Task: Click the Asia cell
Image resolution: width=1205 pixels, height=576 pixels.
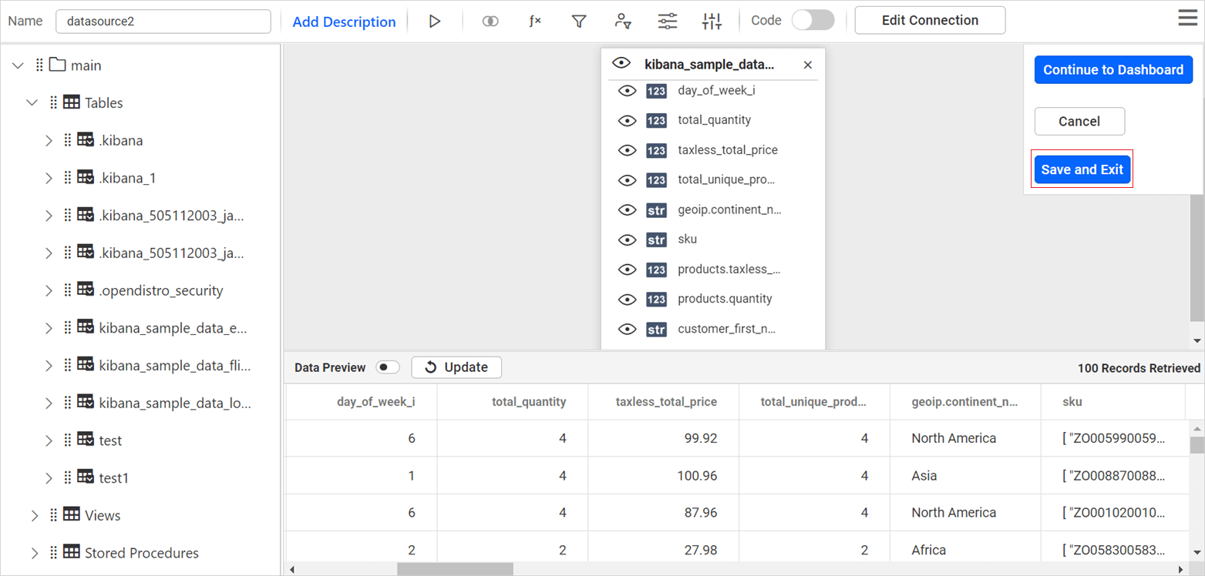Action: (924, 475)
